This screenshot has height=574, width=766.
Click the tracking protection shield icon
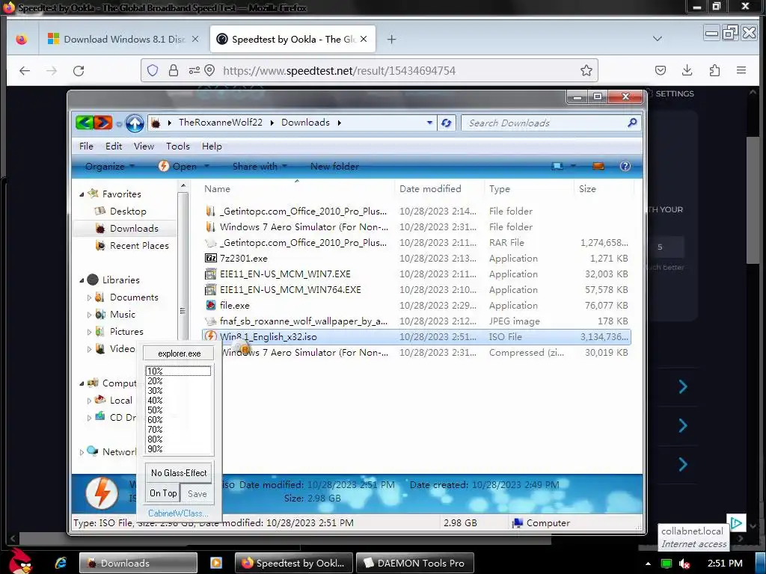tap(153, 71)
